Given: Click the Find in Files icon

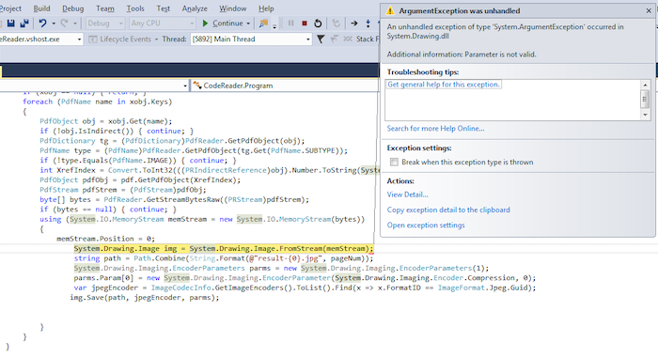Looking at the screenshot, I should point(263,23).
